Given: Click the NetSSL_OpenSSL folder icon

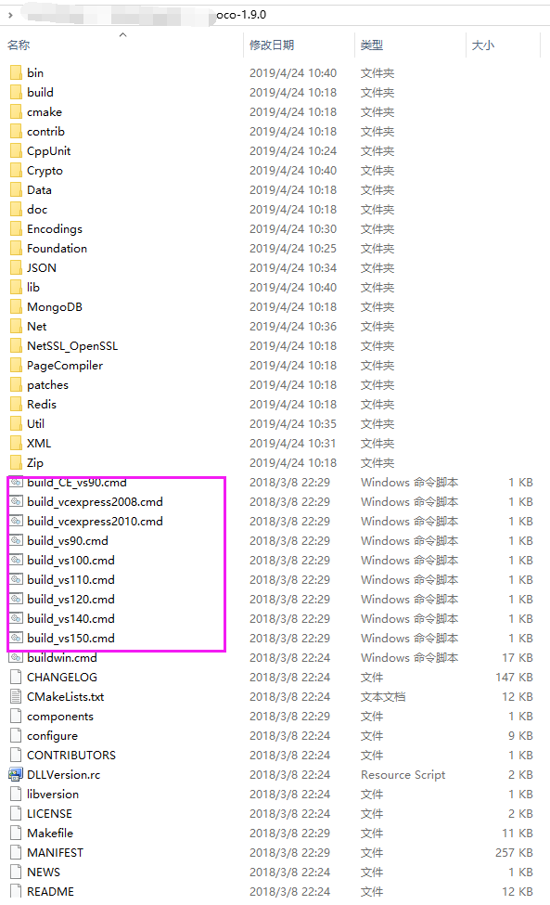Looking at the screenshot, I should coord(16,345).
